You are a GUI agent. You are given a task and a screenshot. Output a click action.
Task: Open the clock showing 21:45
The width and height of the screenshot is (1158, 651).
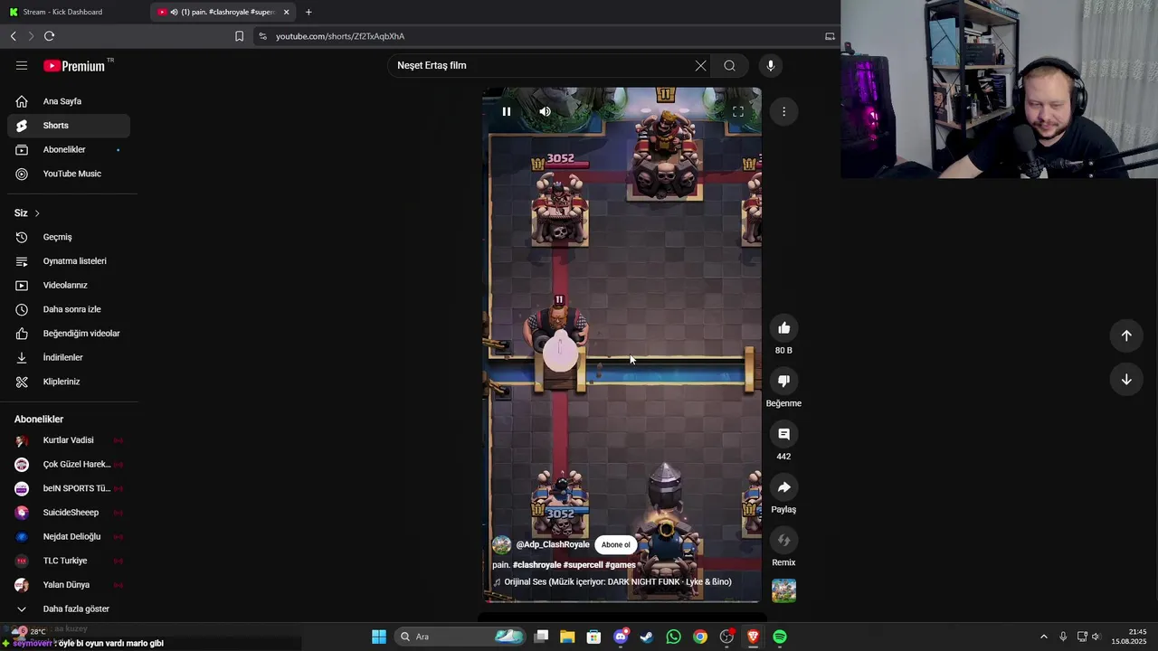point(1129,637)
